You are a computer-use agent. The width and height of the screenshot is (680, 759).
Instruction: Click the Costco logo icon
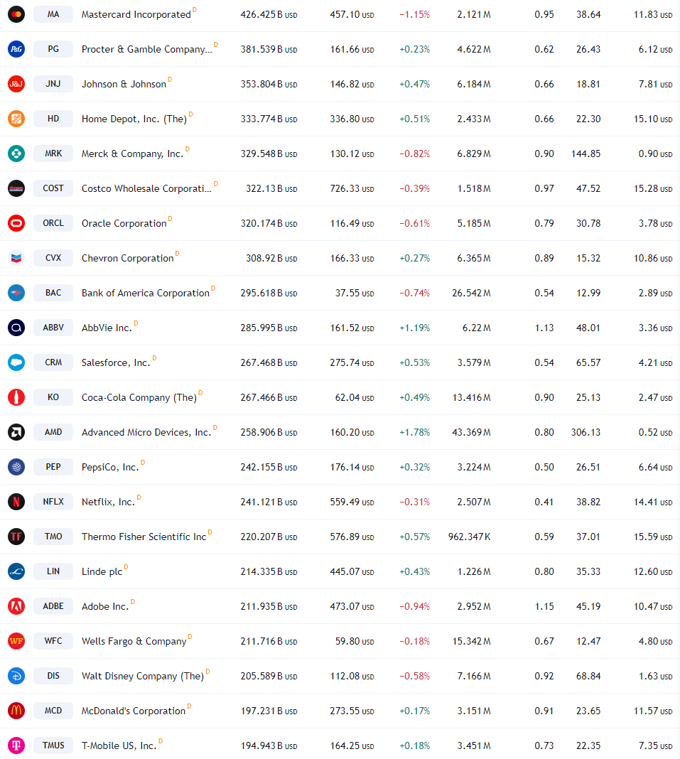[16, 188]
